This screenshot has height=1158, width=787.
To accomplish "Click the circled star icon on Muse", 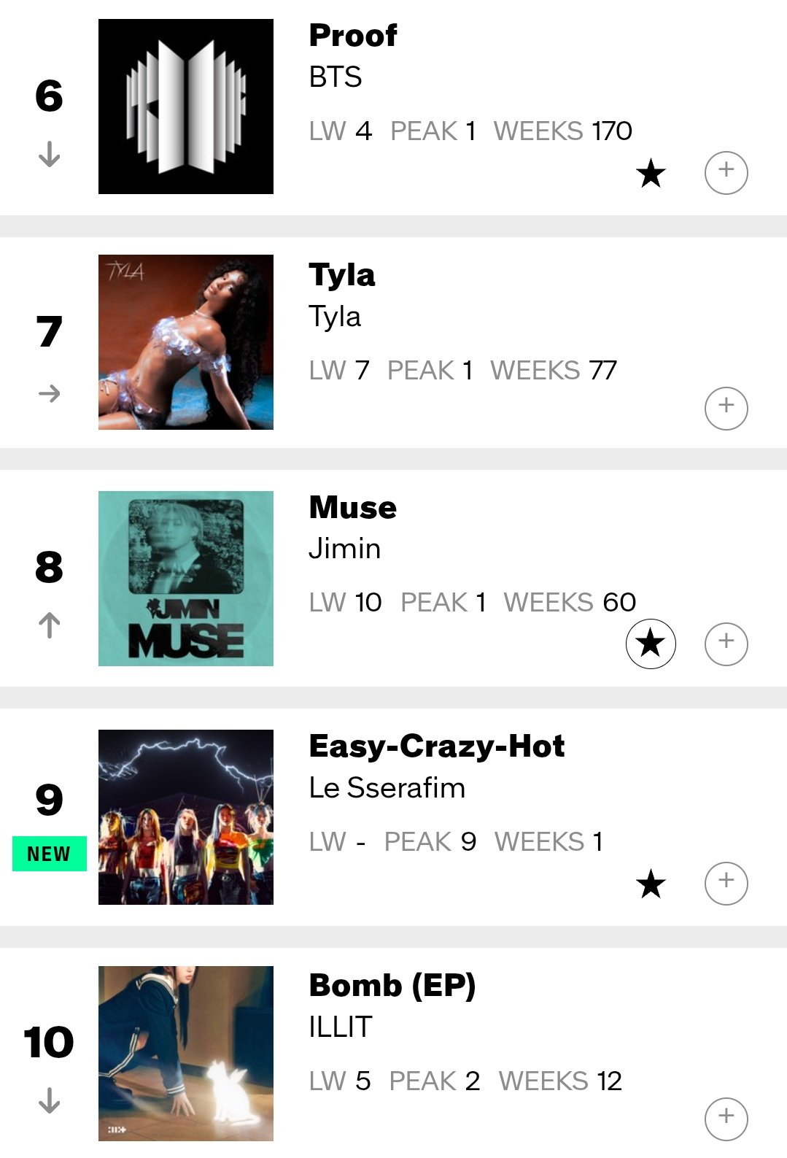I will (651, 644).
